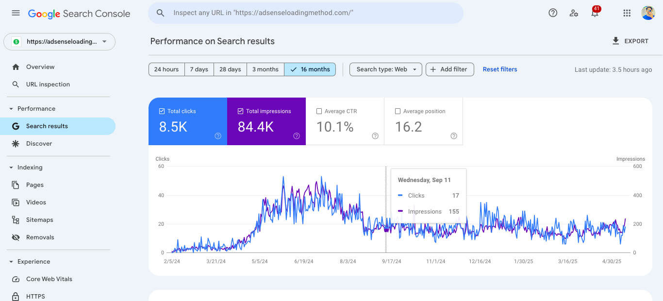
Task: Click the Overview home icon
Action: (x=16, y=67)
